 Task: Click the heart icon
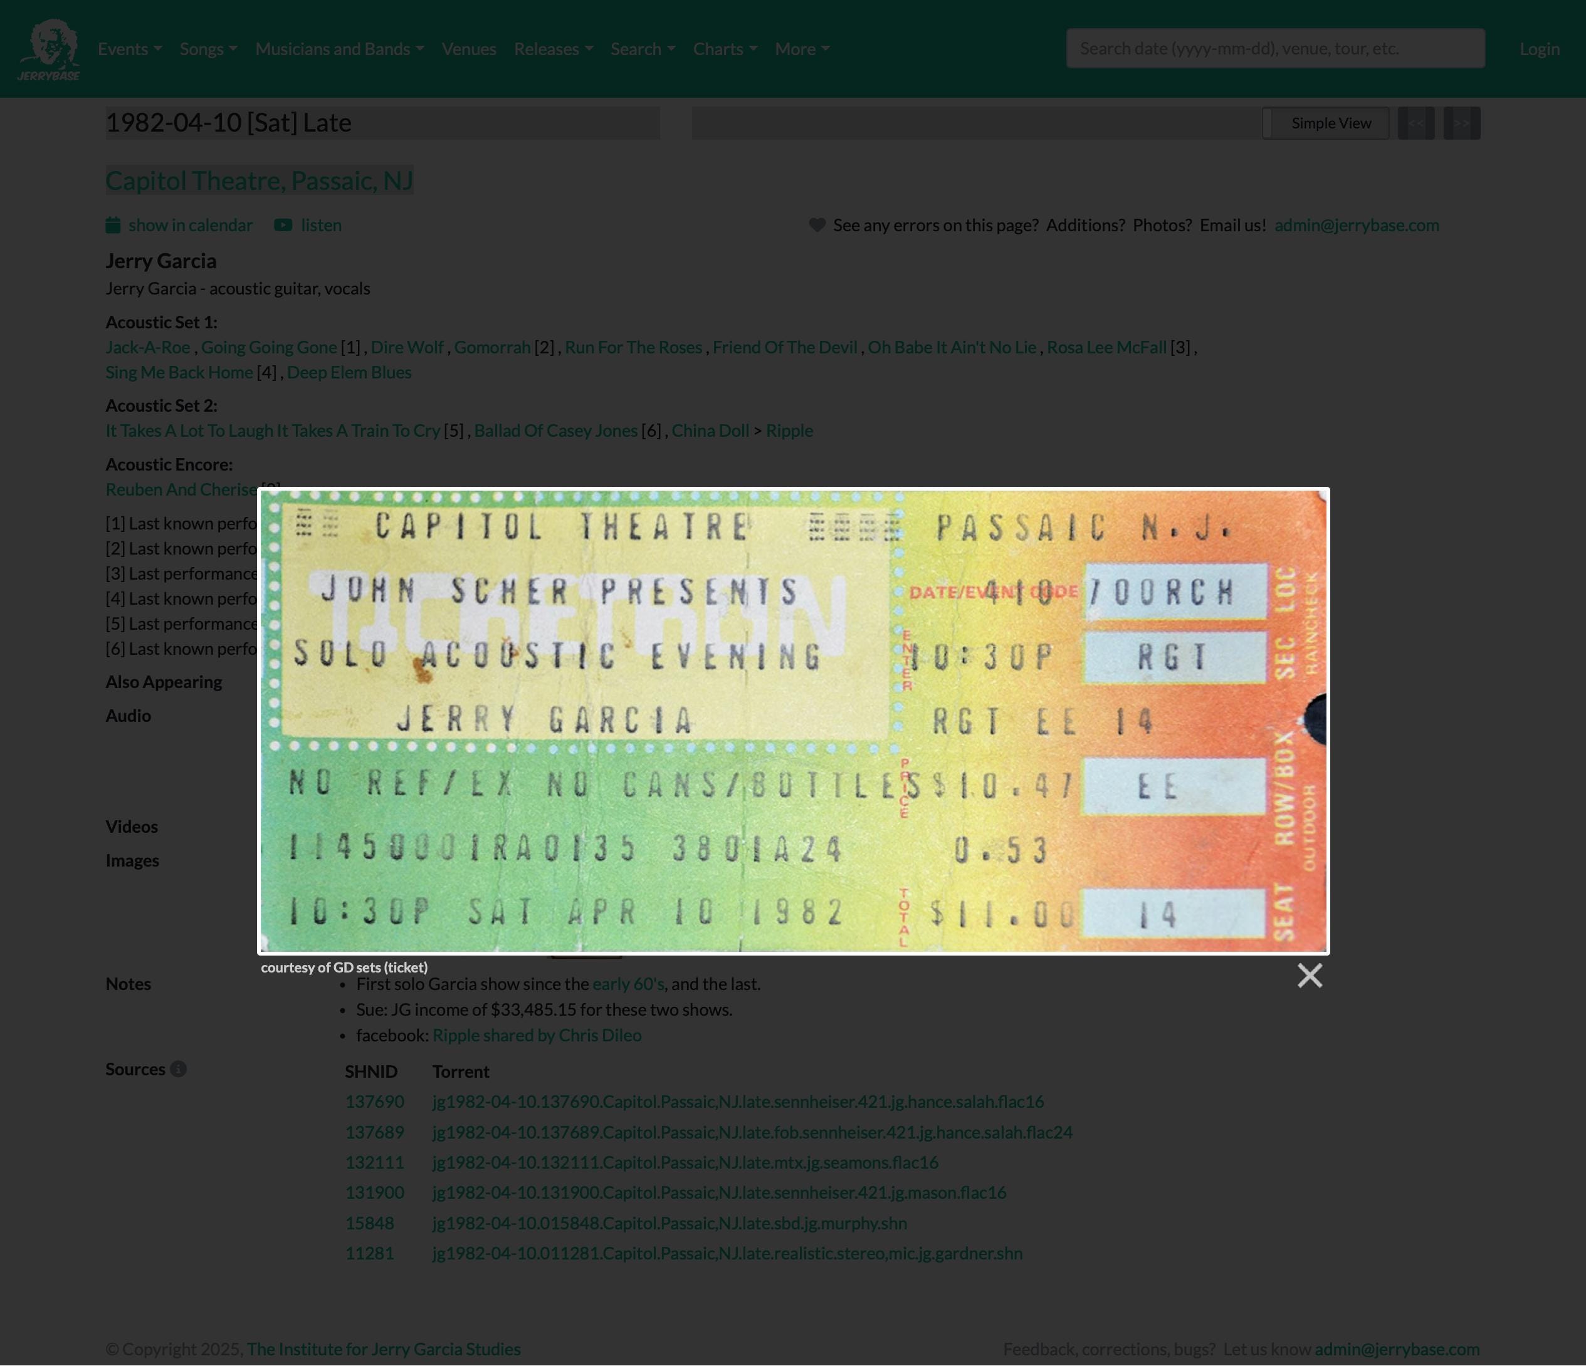point(817,225)
